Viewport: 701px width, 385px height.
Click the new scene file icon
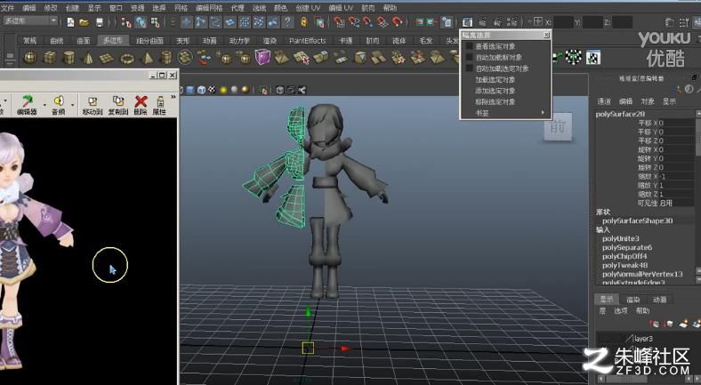(70, 22)
